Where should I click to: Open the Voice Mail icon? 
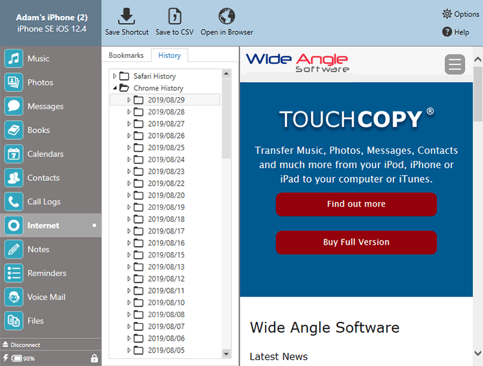(13, 297)
